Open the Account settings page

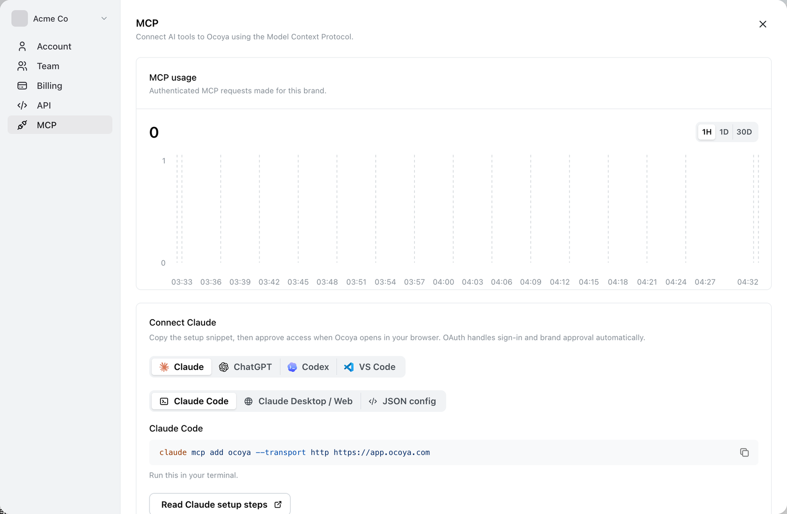click(x=60, y=46)
